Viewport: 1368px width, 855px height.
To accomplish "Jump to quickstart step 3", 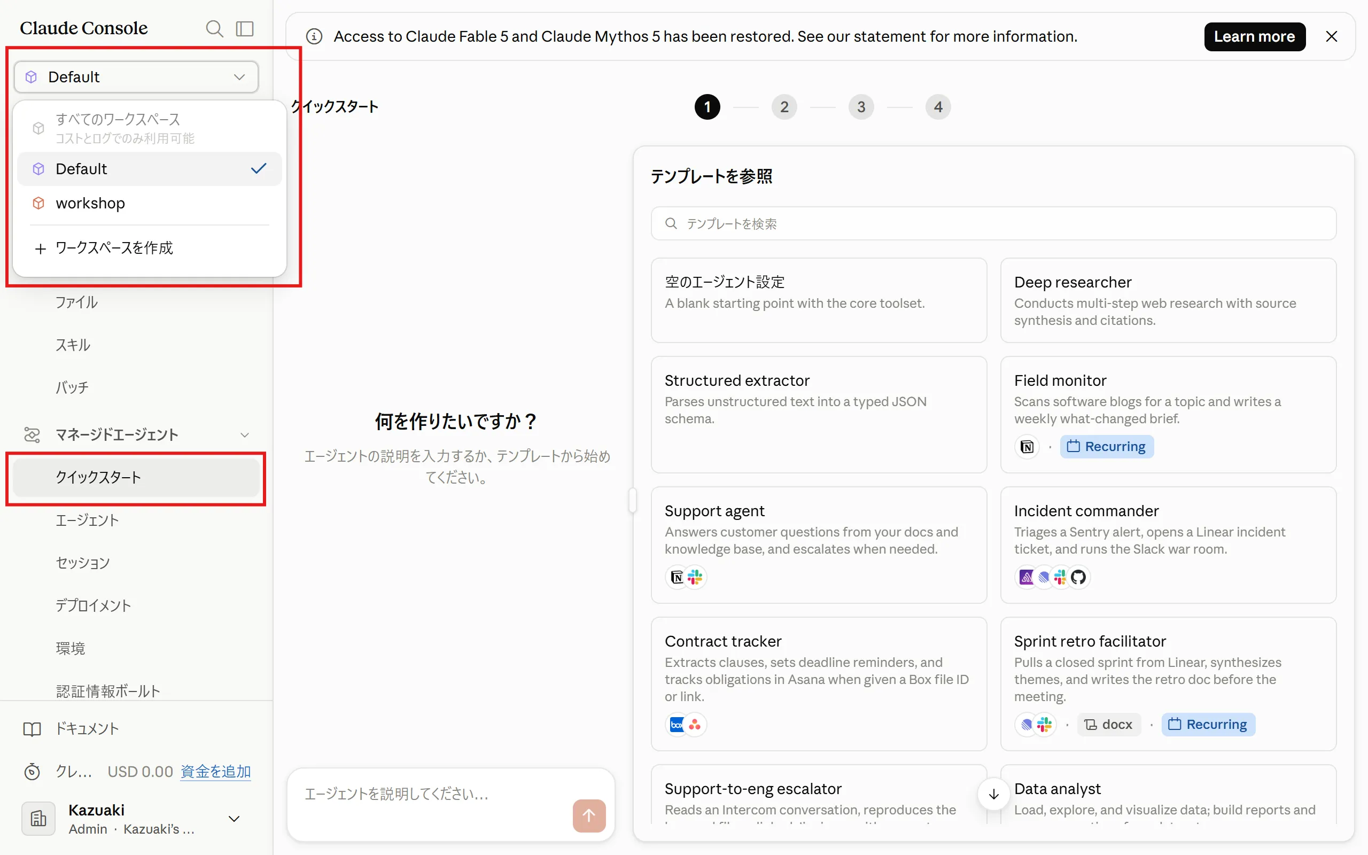I will pyautogui.click(x=861, y=107).
